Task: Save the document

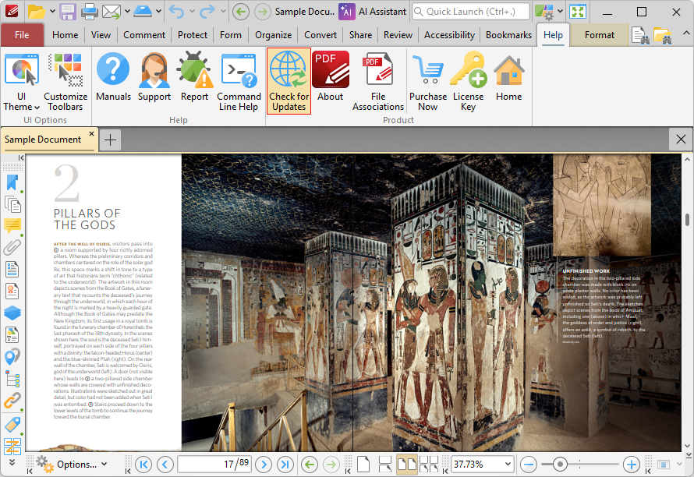Action: tap(68, 12)
